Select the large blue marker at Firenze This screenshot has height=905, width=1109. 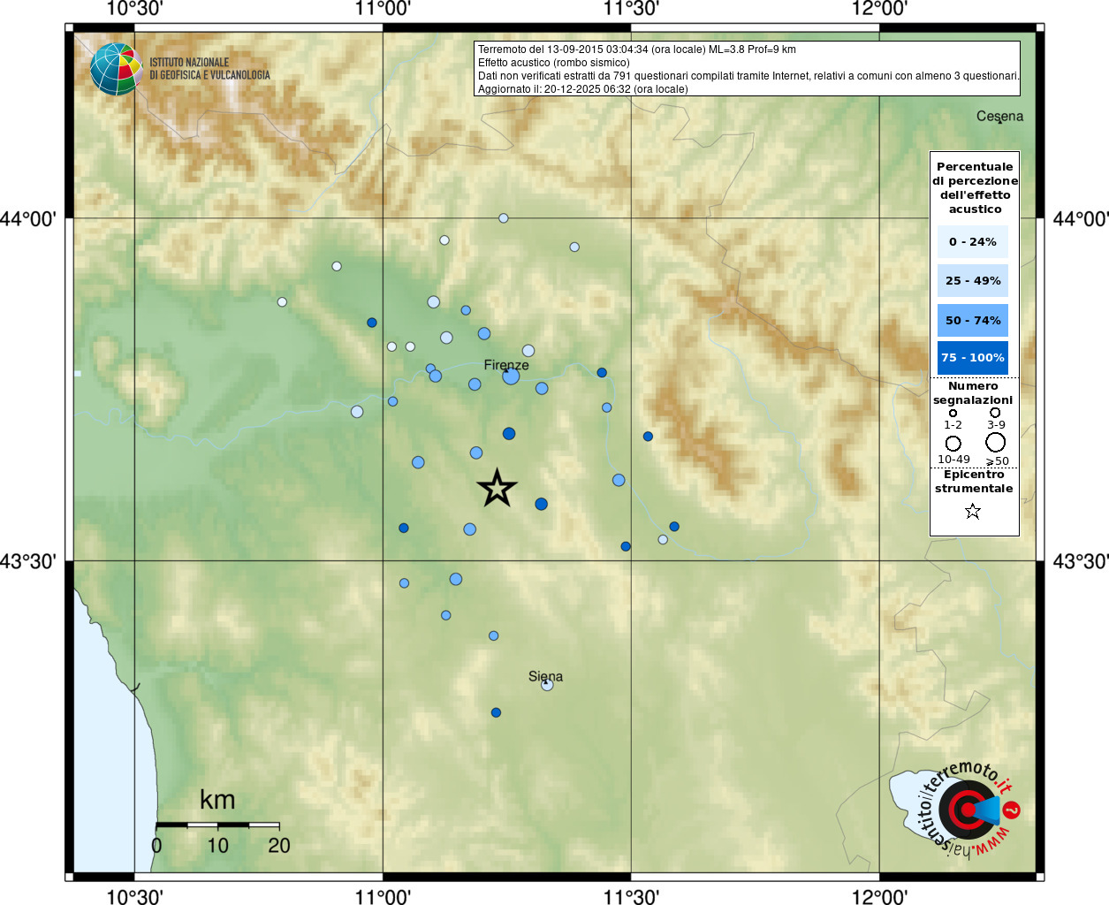pos(511,376)
